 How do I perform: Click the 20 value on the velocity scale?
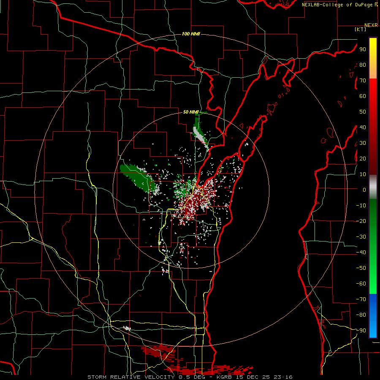(x=363, y=158)
